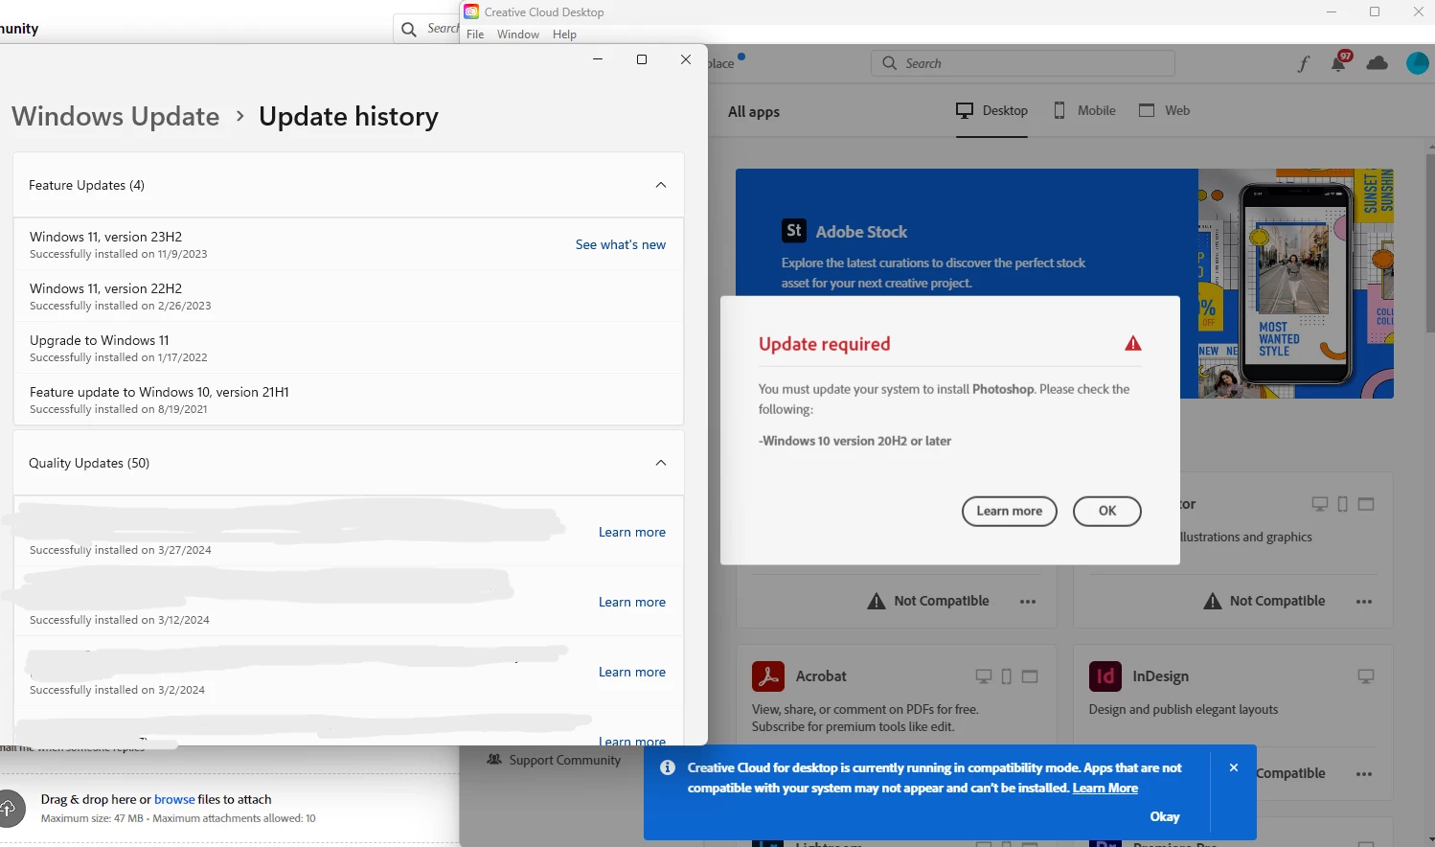This screenshot has height=847, width=1435.
Task: Open more options for the left Not Compatible app
Action: (1028, 602)
